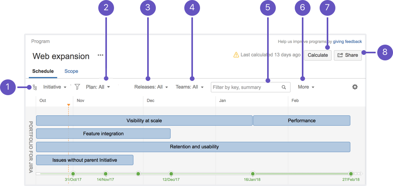
Task: Click the funnel filter icon
Action: pos(77,87)
